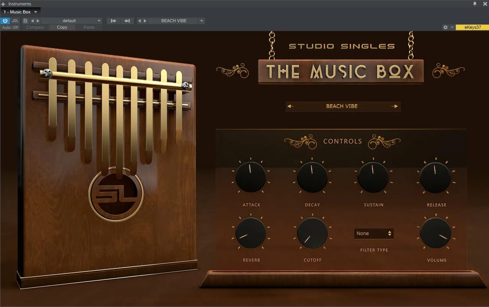Select the next preset arrow beside BEACH VIBE
Image resolution: width=489 pixels, height=307 pixels.
(x=395, y=106)
